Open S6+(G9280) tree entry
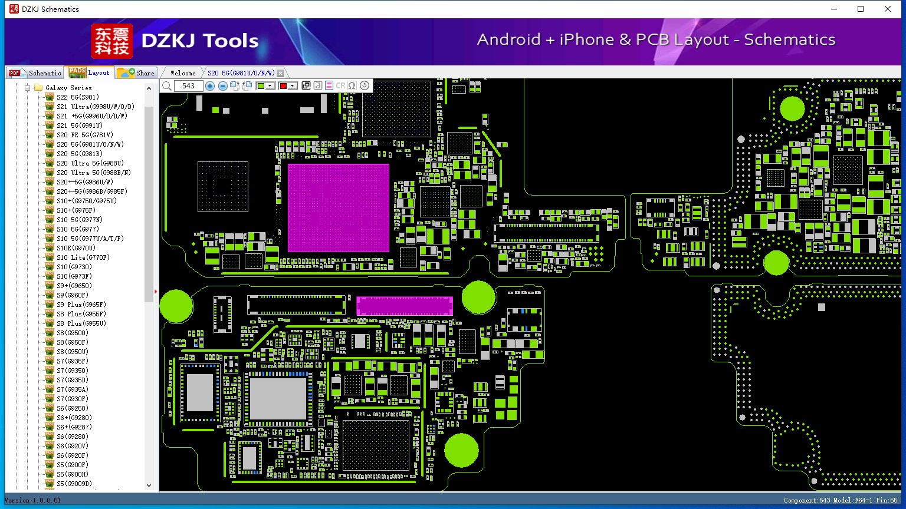 (x=74, y=418)
